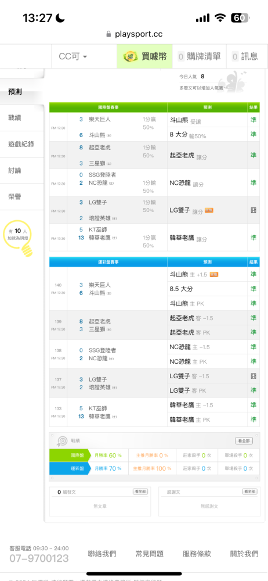Click 看全部 button in 感謝文 section
This screenshot has width=268, height=581.
click(x=249, y=492)
